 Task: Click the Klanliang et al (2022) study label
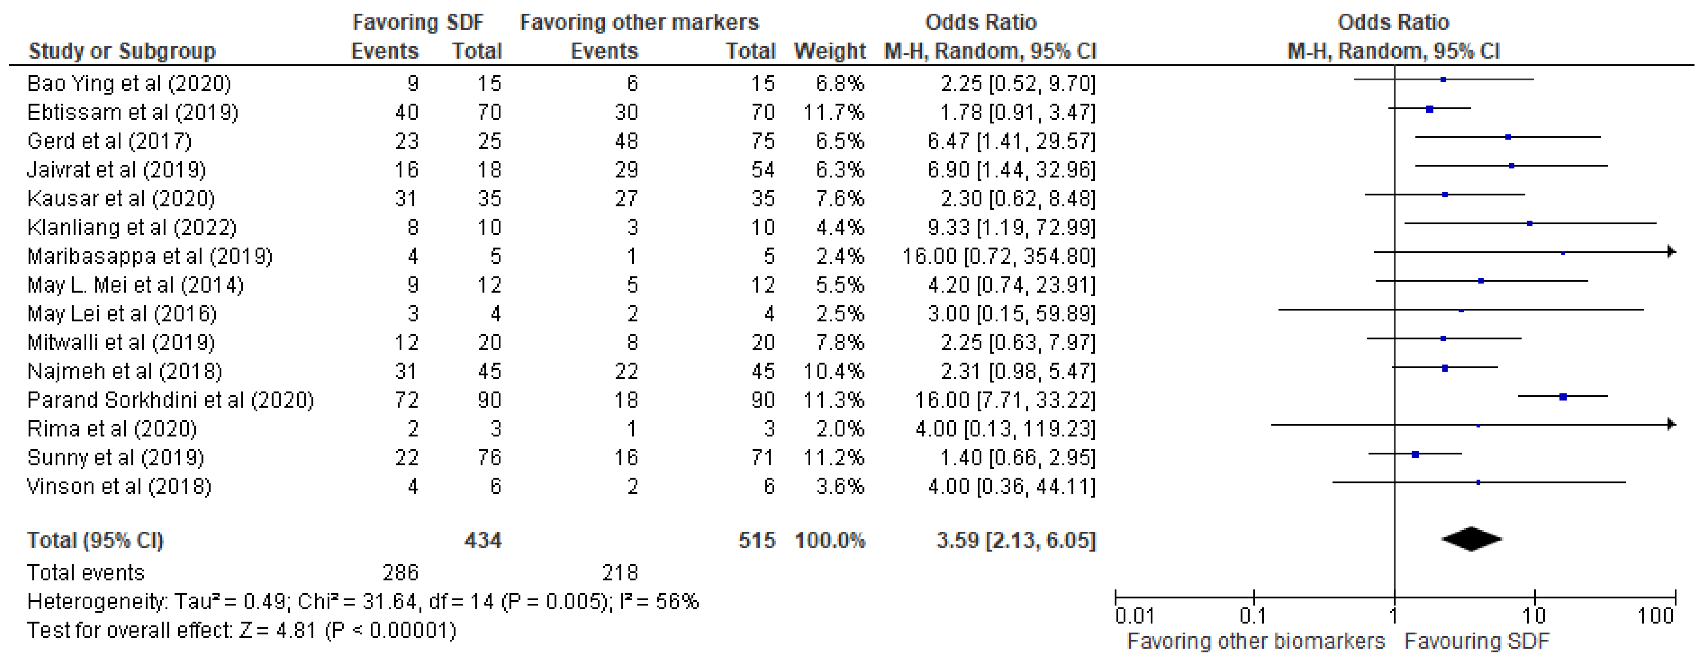[x=132, y=227]
